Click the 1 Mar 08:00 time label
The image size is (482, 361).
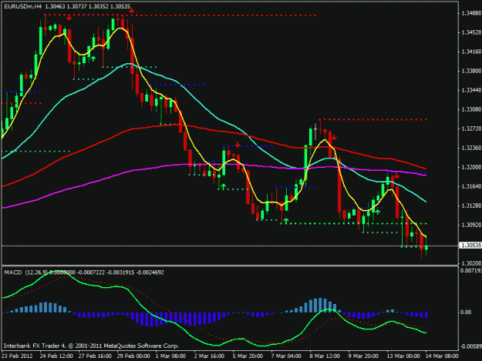[170, 356]
